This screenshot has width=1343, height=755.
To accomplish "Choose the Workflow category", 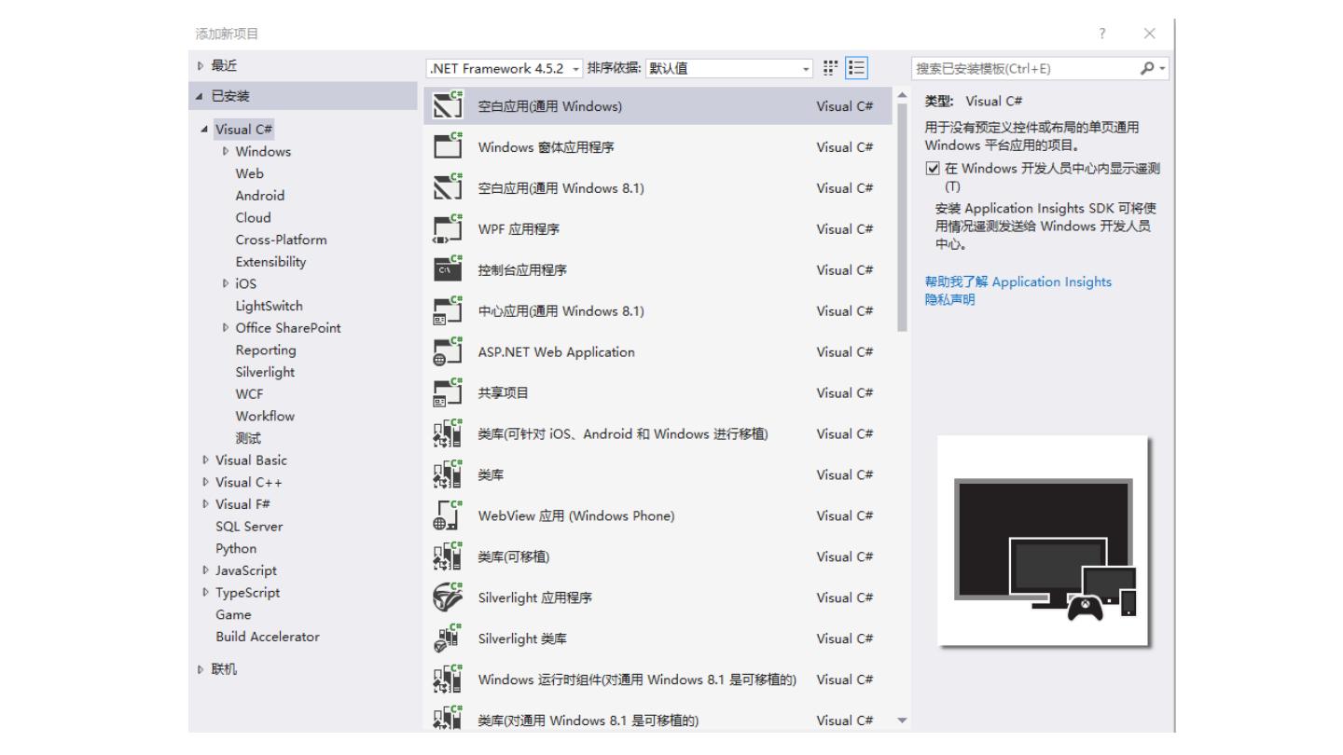I will tap(265, 416).
